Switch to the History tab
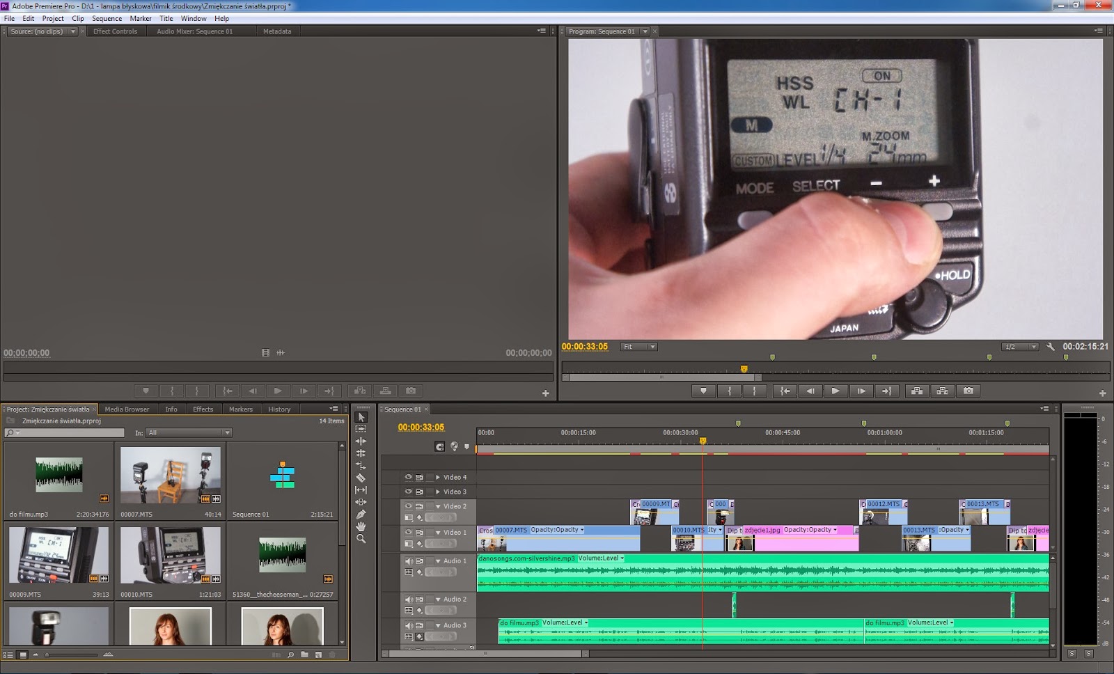 click(279, 409)
